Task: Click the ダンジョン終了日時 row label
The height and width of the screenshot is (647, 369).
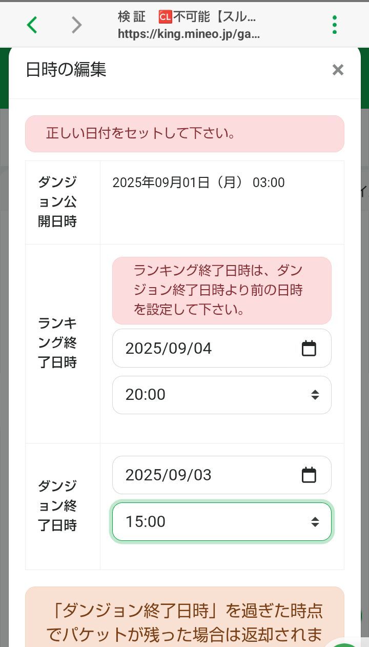Action: tap(57, 506)
